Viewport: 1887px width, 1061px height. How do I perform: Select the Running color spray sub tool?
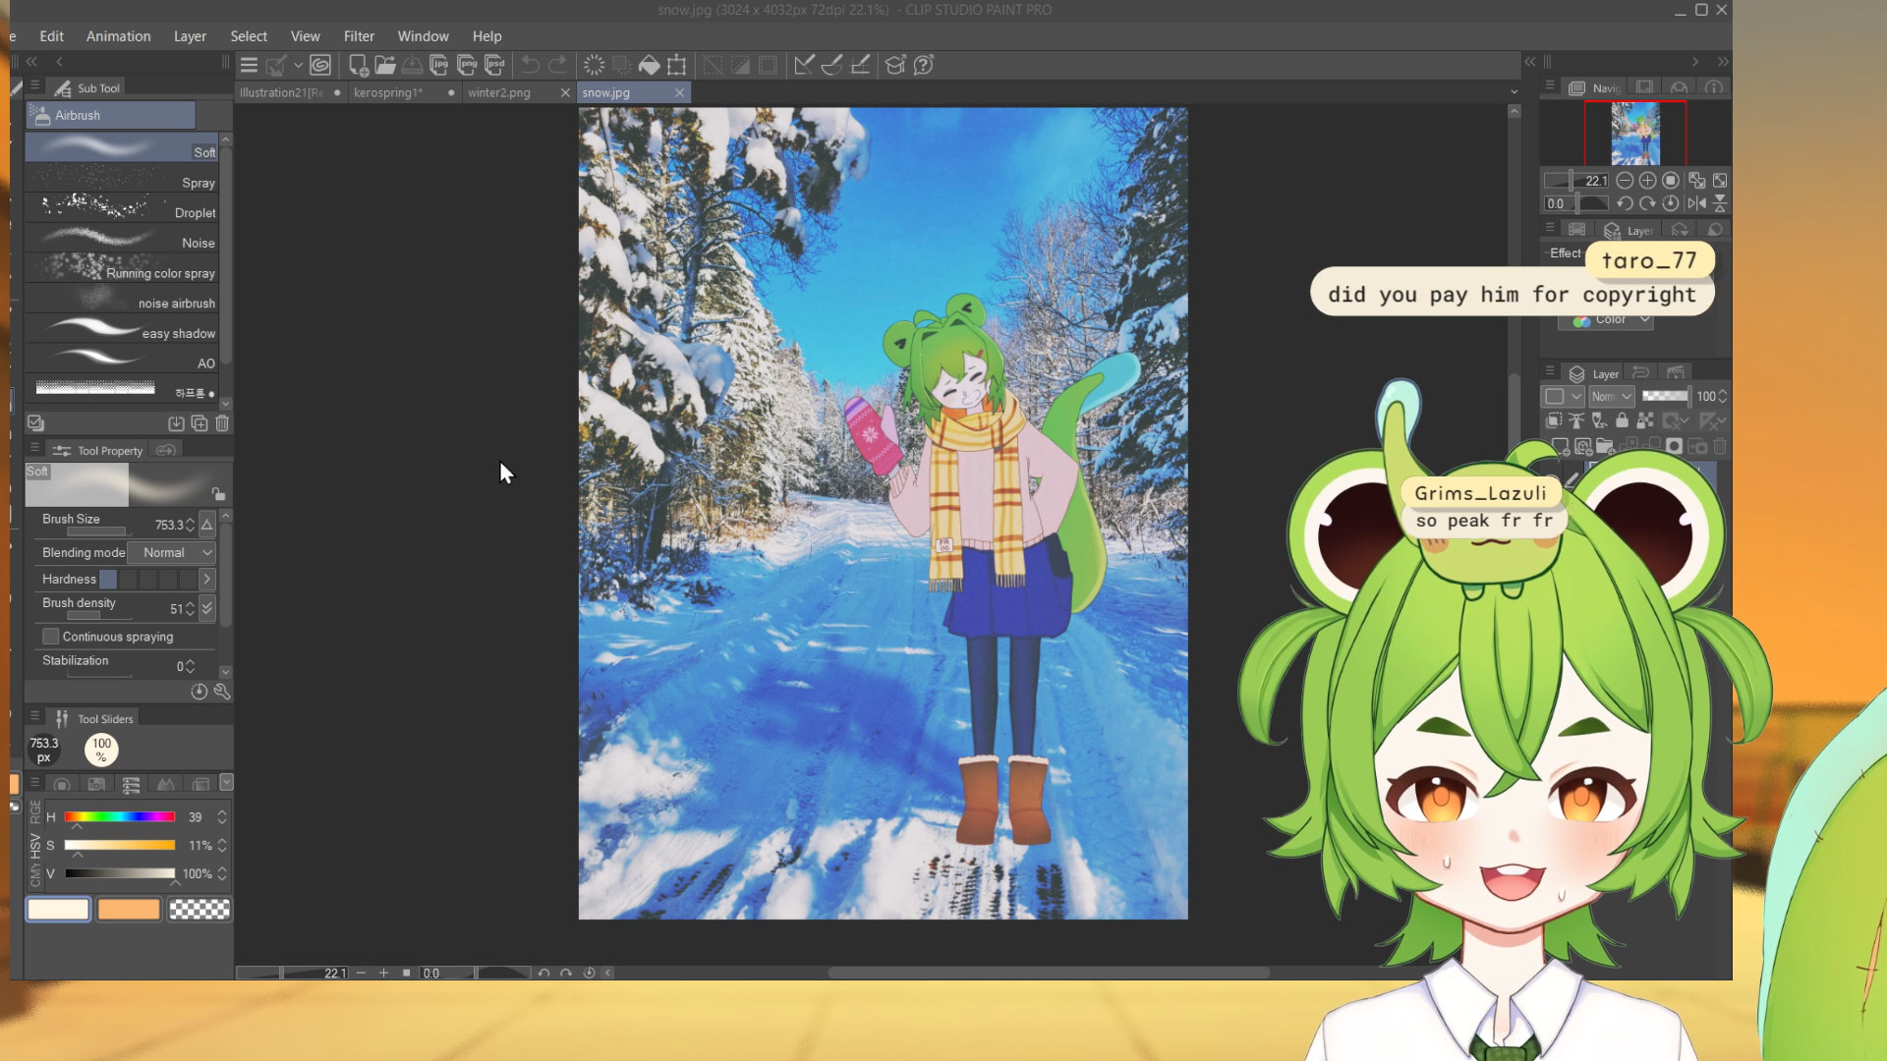122,270
